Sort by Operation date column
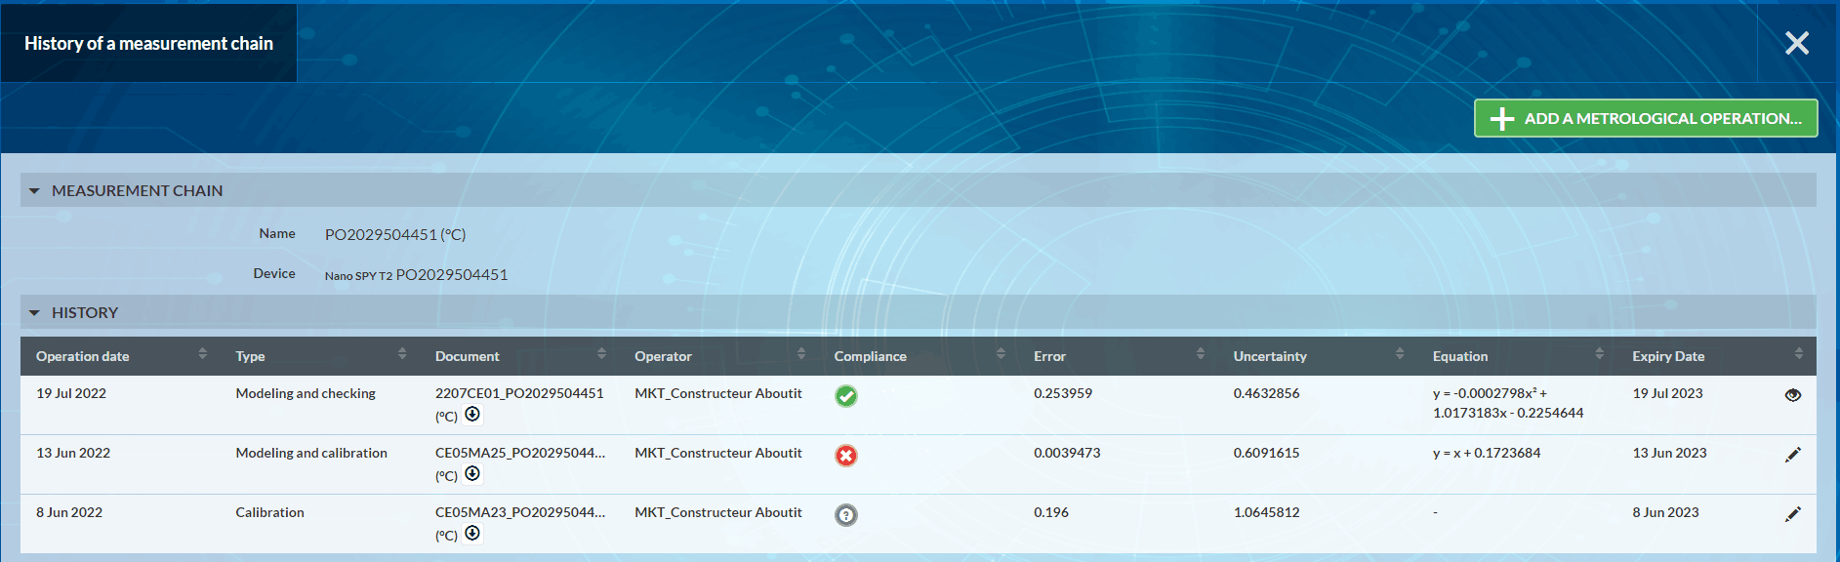 pyautogui.click(x=202, y=353)
